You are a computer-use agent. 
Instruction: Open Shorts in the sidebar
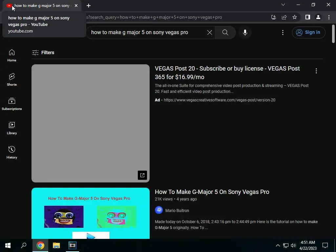coord(12,79)
